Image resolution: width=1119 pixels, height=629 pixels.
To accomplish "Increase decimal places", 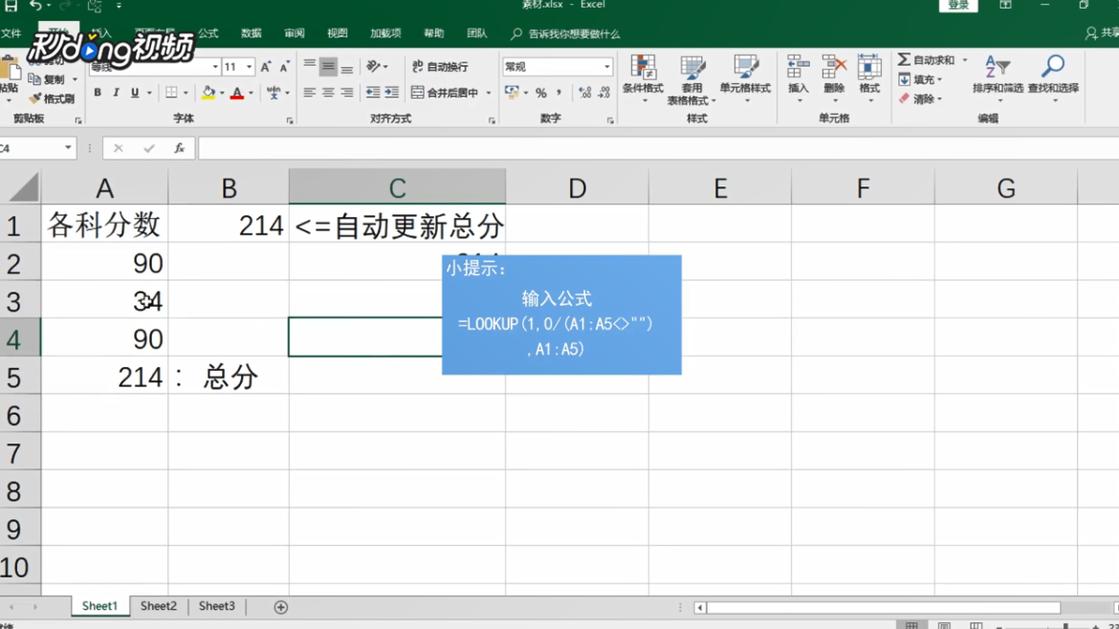I will click(584, 93).
